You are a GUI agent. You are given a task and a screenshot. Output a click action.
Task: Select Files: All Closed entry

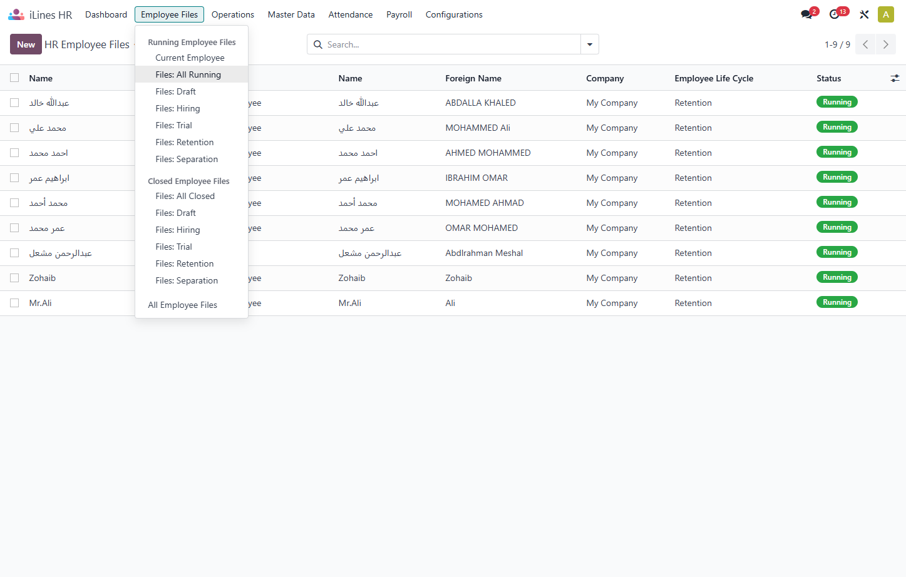tap(192, 196)
